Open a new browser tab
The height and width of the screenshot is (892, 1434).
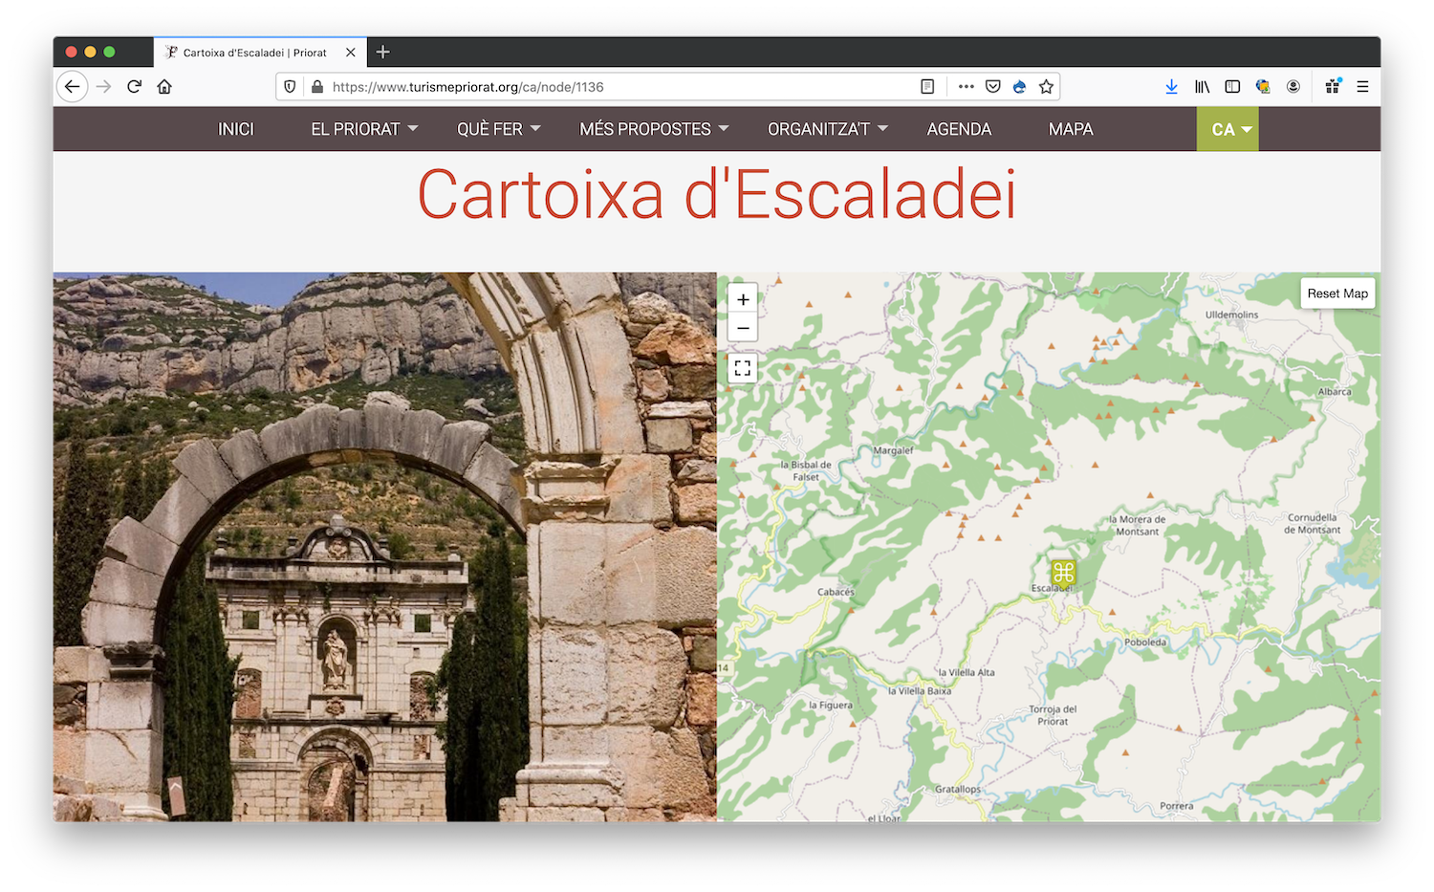coord(382,53)
